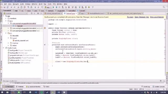This screenshot has height=94, width=168.
Task: Open Android Monitor tool window
Action: [x=33, y=87]
